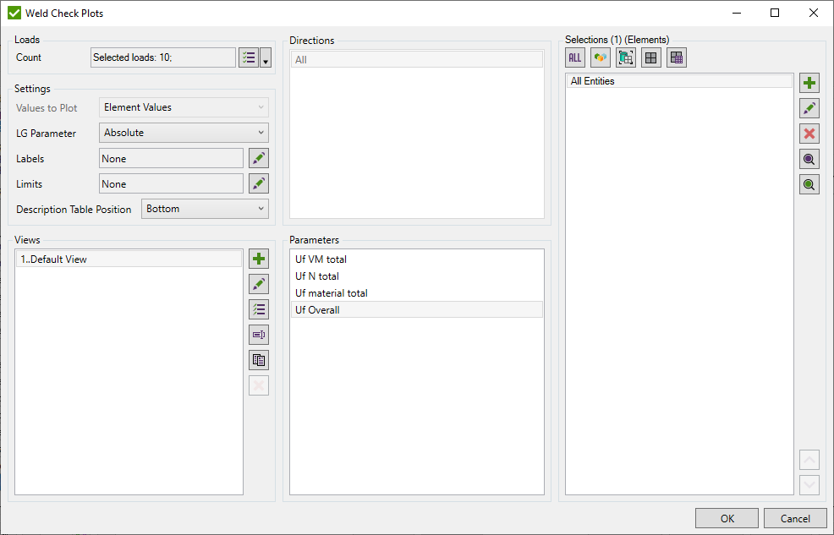Screen dimensions: 834x535
Task: Open the LG Parameter dropdown
Action: tap(183, 133)
